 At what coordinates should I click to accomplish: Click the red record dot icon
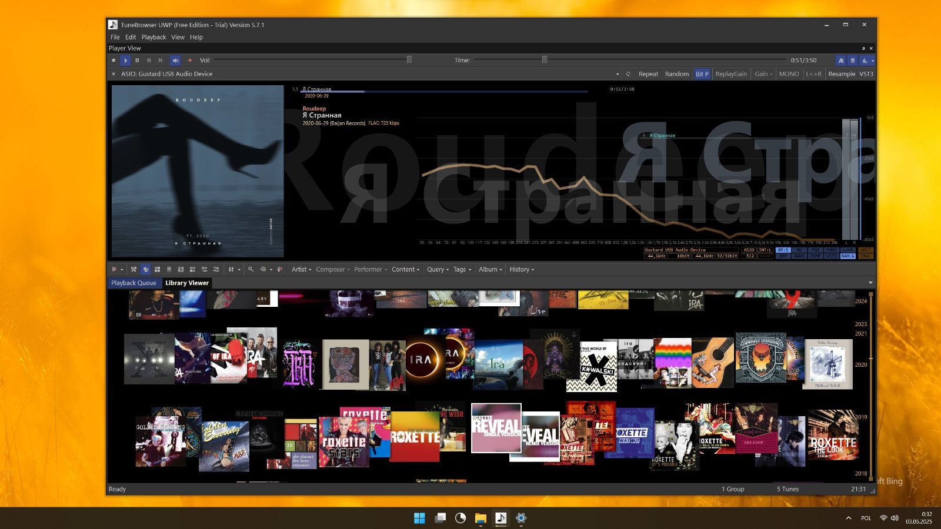pyautogui.click(x=190, y=60)
